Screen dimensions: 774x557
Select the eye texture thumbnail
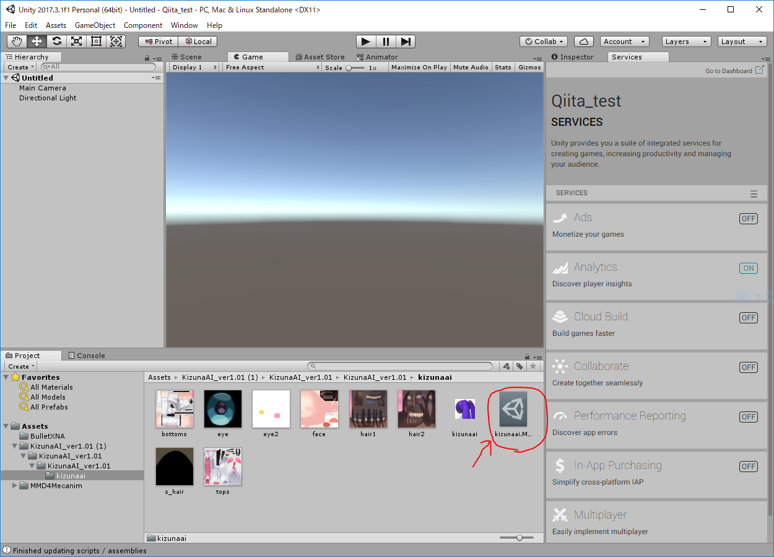223,409
